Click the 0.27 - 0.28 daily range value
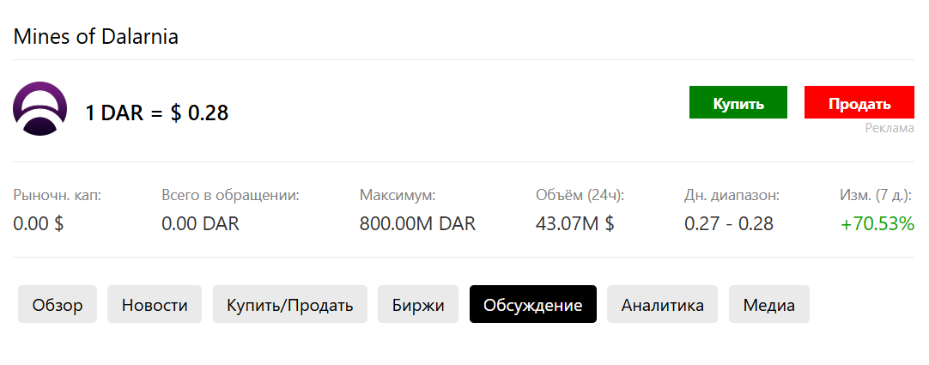Image resolution: width=929 pixels, height=365 pixels. (729, 224)
